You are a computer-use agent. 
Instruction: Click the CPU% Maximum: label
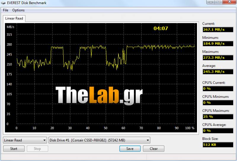tap(216, 111)
